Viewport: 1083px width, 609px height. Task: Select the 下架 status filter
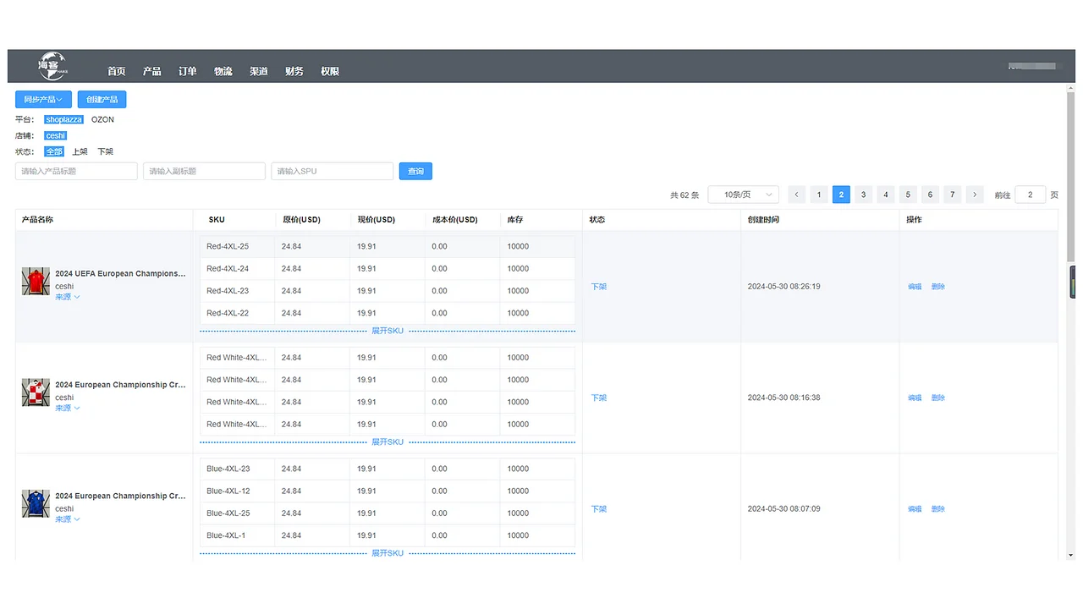tap(105, 151)
